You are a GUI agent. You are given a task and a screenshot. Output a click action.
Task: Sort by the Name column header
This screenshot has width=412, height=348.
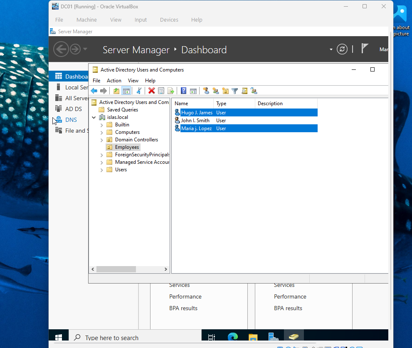coord(193,104)
